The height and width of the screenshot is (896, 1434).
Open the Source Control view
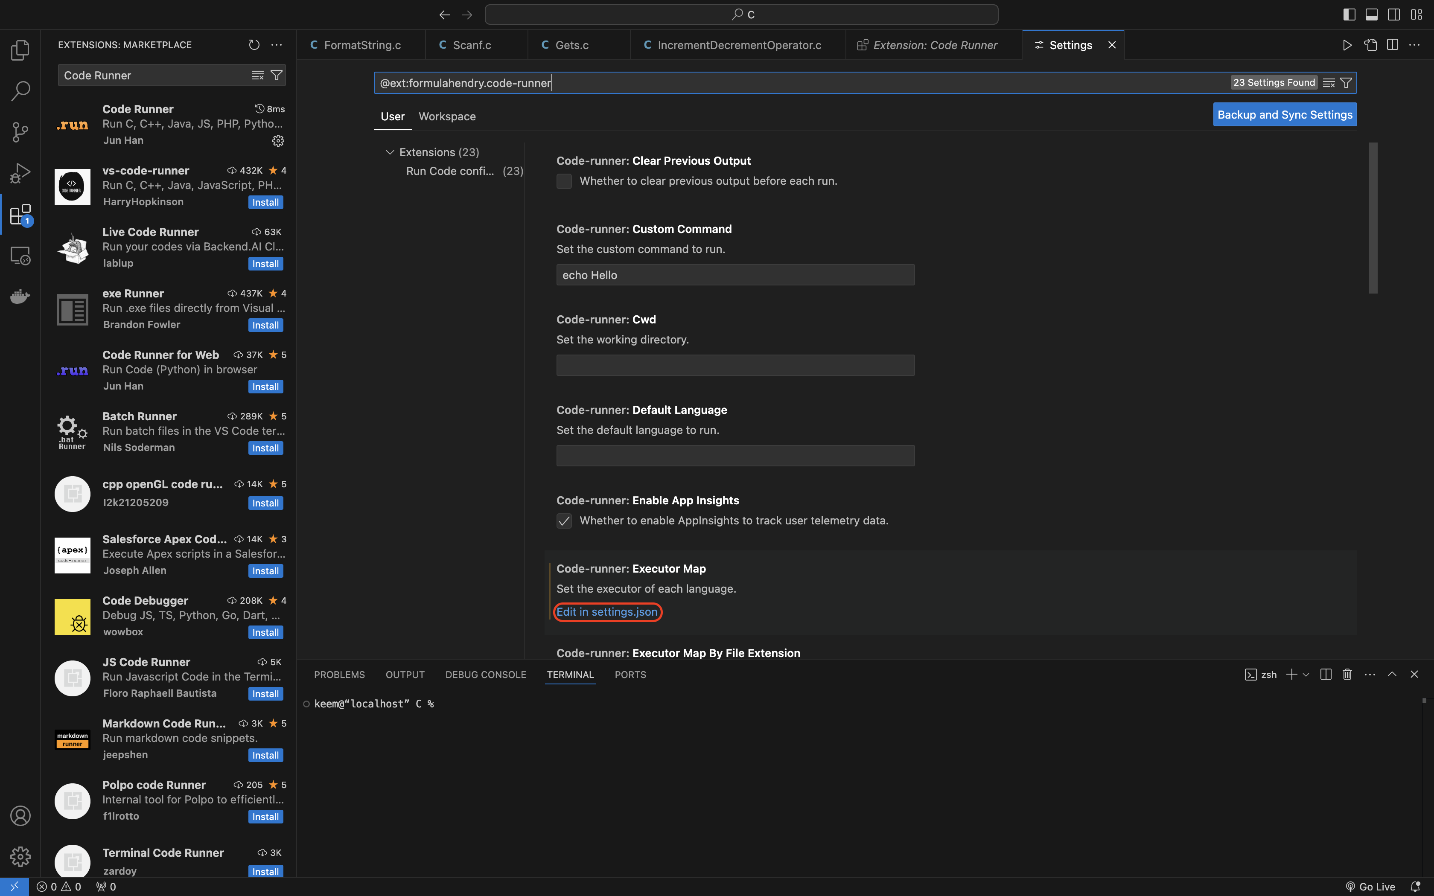click(20, 132)
